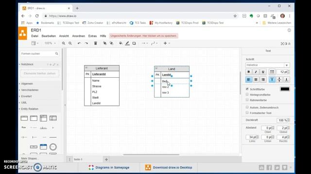This screenshot has height=174, width=311.
Task: Select the circle shape in Entity Relation
Action: (x=53, y=147)
